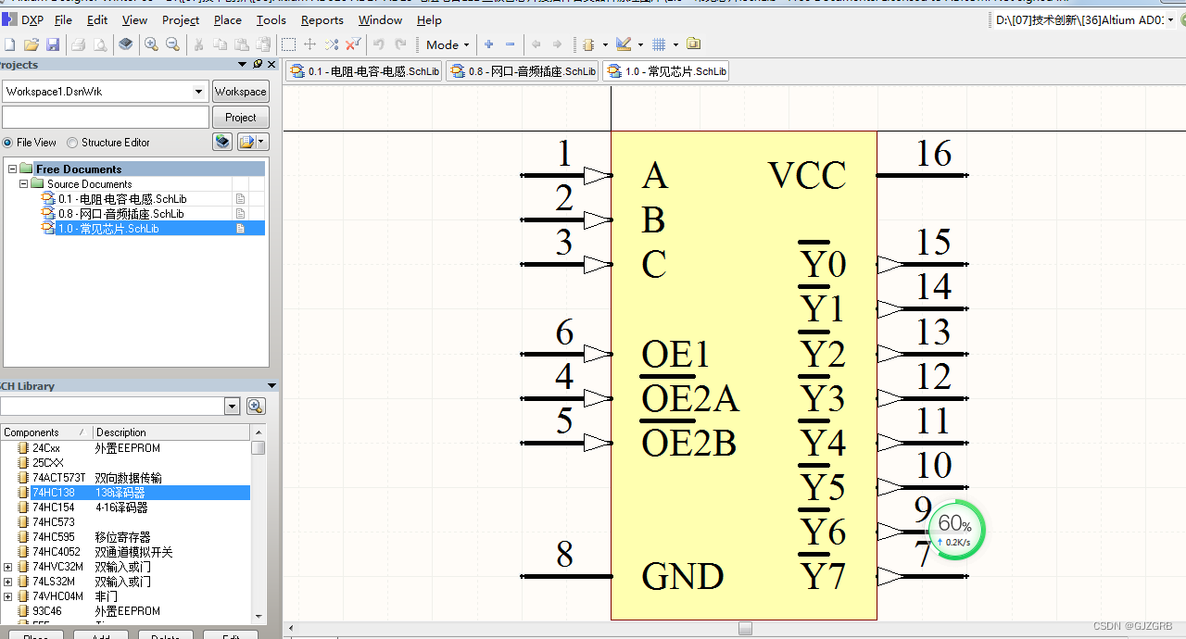1186x639 pixels.
Task: Click the Undo arrow icon
Action: coord(379,44)
